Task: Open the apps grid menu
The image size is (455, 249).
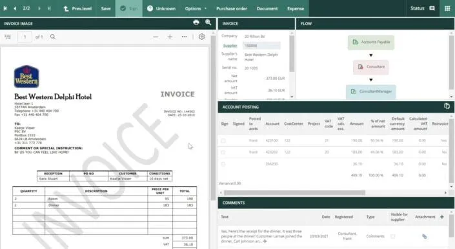Action: point(447,8)
